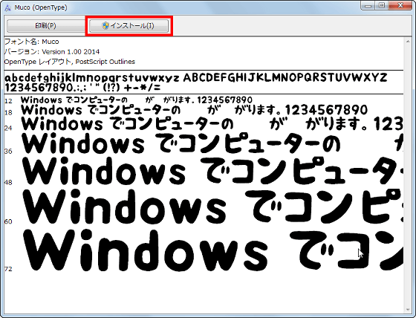
Task: Click the Version 1.00 2014 text line
Action: tap(52, 51)
